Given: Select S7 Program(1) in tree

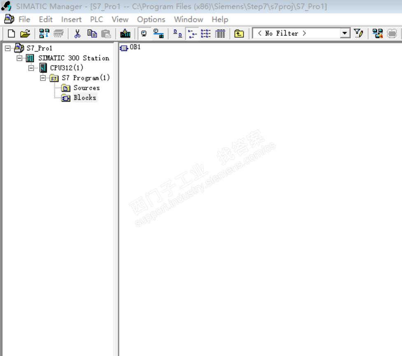Looking at the screenshot, I should [x=86, y=77].
